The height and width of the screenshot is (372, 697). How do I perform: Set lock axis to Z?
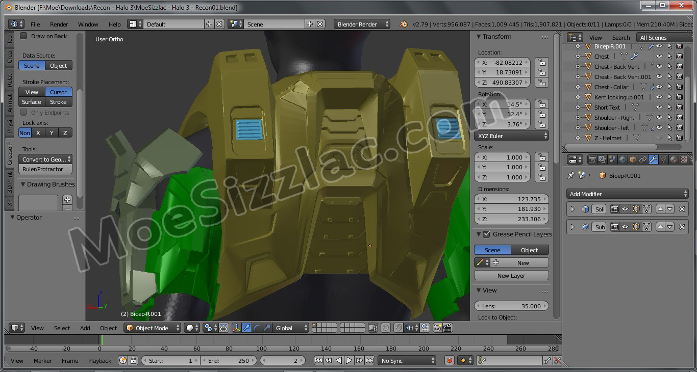pos(65,133)
